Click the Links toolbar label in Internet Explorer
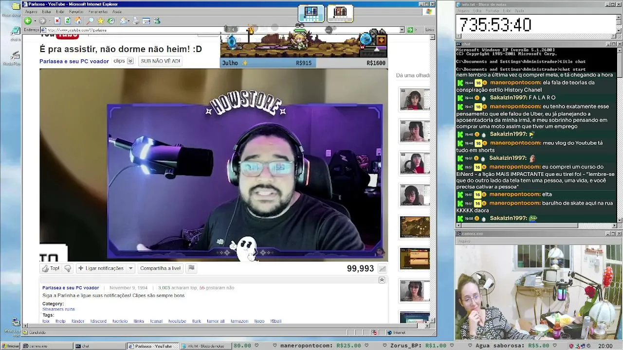Image resolution: width=623 pixels, height=350 pixels. [429, 30]
